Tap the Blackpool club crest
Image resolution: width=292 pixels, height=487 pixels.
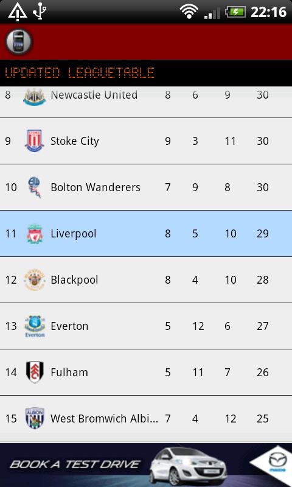pyautogui.click(x=35, y=280)
